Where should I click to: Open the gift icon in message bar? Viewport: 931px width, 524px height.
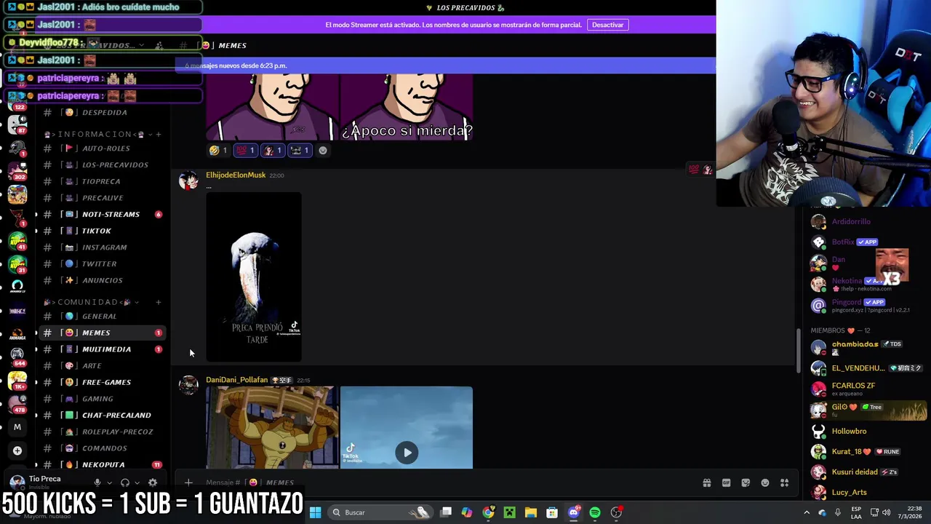[706, 483]
